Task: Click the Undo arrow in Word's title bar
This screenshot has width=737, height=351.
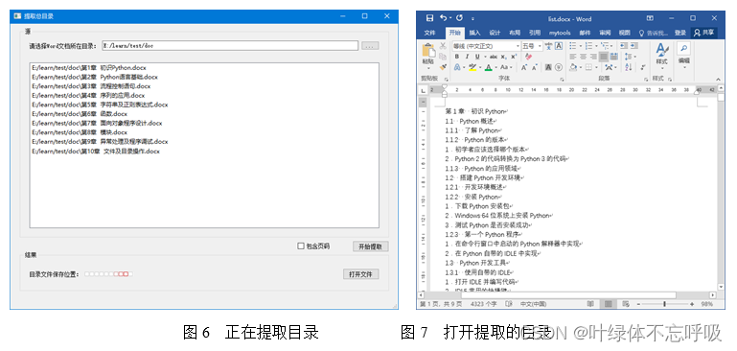Action: [x=443, y=18]
